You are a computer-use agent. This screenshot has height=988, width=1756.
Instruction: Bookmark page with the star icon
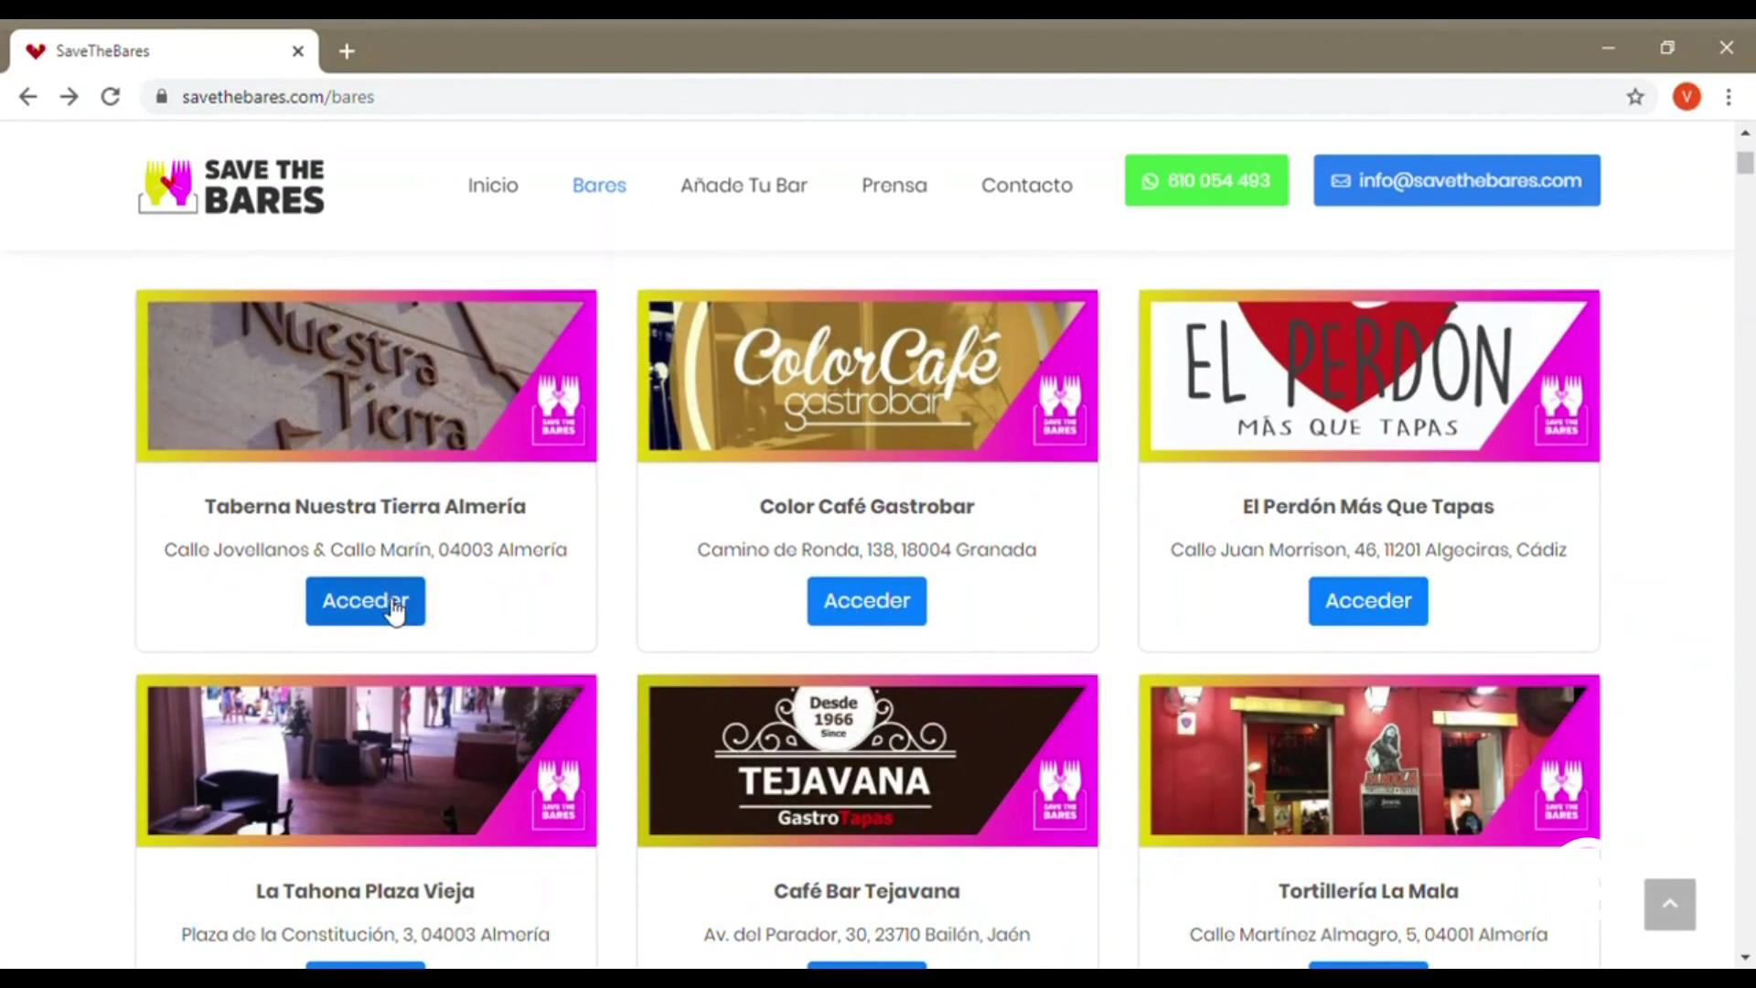pyautogui.click(x=1635, y=97)
